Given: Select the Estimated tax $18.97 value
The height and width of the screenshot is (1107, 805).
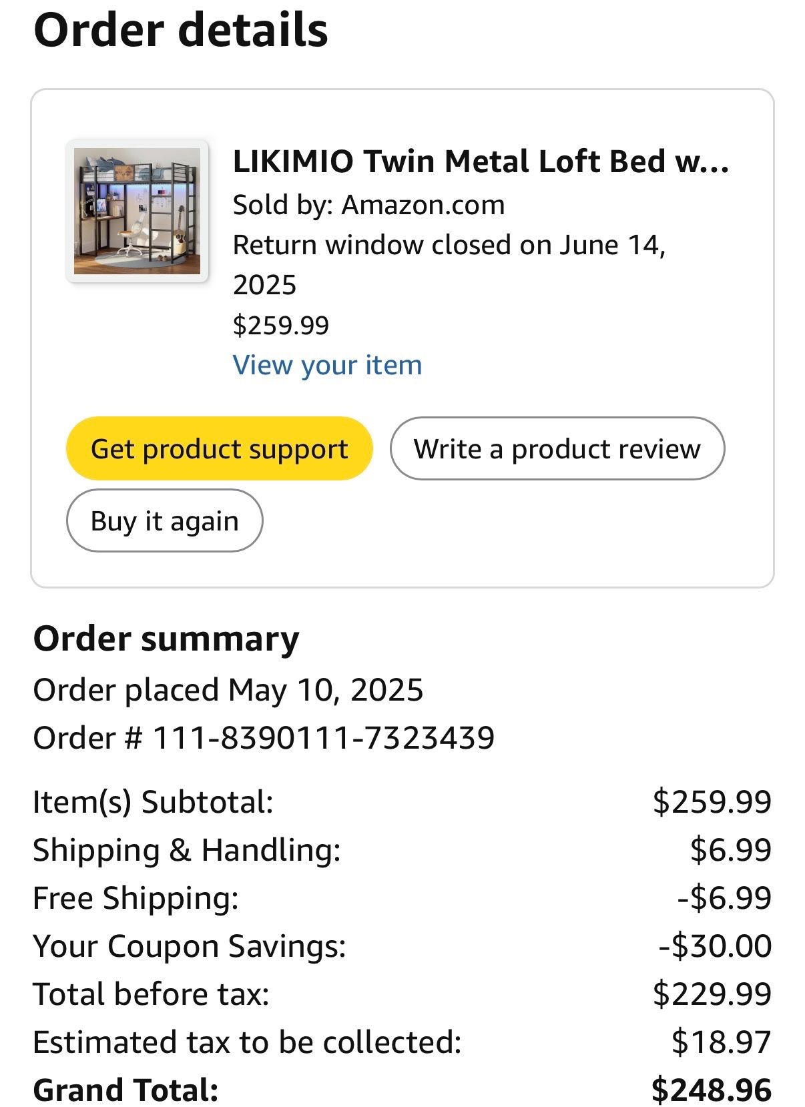Looking at the screenshot, I should [721, 1042].
